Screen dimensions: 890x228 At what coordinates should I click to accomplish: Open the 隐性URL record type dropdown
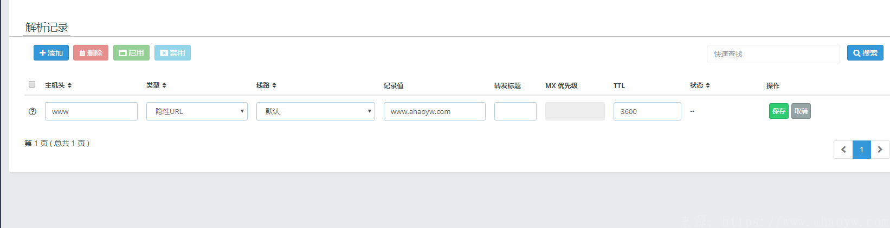click(x=197, y=111)
